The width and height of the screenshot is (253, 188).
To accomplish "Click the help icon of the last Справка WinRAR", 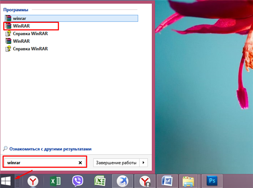I will point(8,49).
